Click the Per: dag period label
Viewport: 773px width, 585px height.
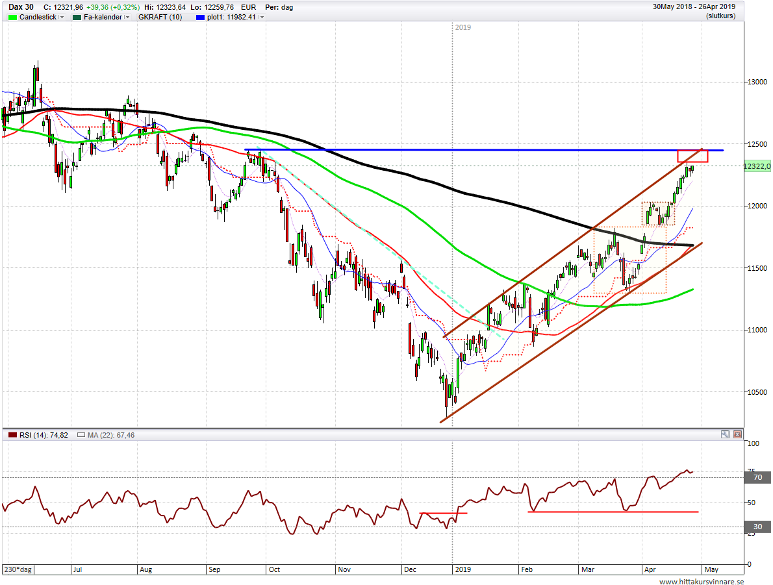coord(279,7)
